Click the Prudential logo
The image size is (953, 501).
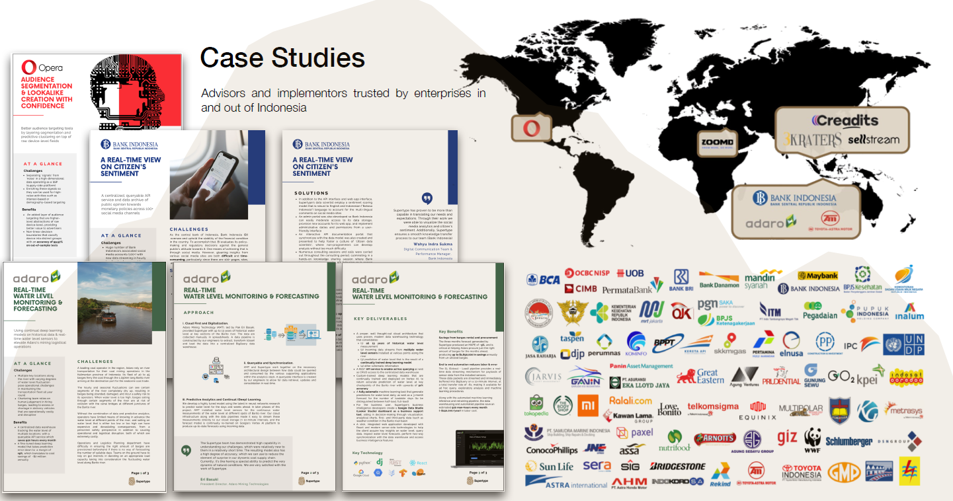point(780,375)
